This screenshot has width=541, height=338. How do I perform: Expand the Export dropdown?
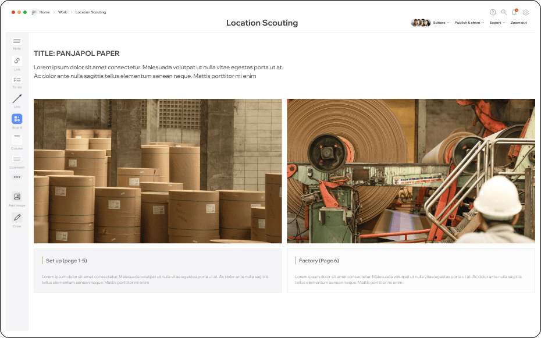tap(497, 23)
